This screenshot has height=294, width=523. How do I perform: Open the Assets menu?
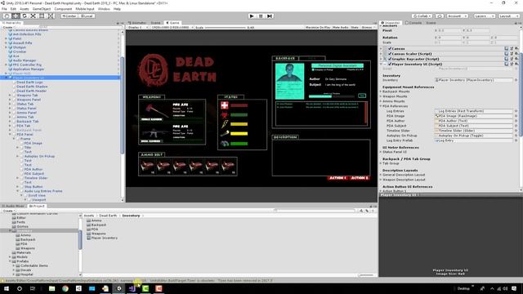pyautogui.click(x=25, y=9)
